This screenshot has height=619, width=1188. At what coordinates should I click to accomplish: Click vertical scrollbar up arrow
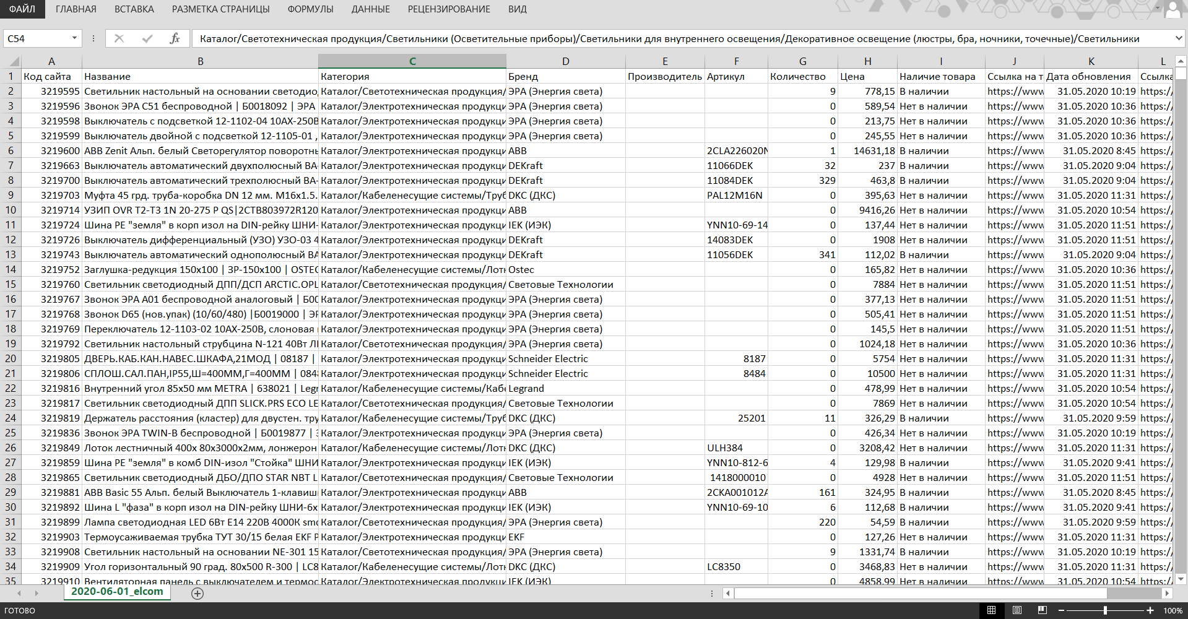1181,61
